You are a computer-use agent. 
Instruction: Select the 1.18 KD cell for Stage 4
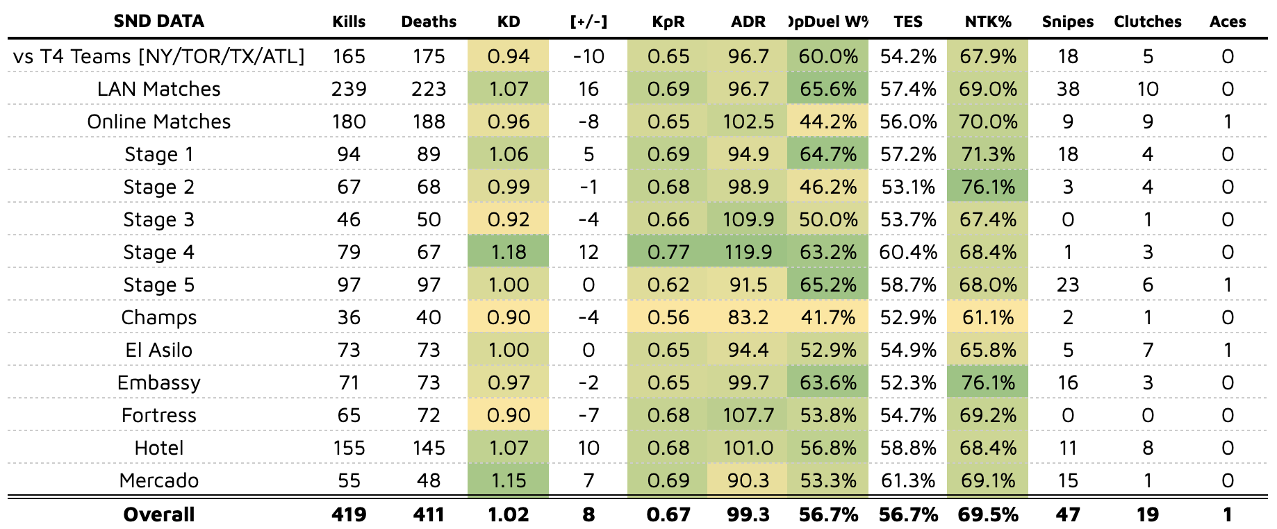point(509,252)
